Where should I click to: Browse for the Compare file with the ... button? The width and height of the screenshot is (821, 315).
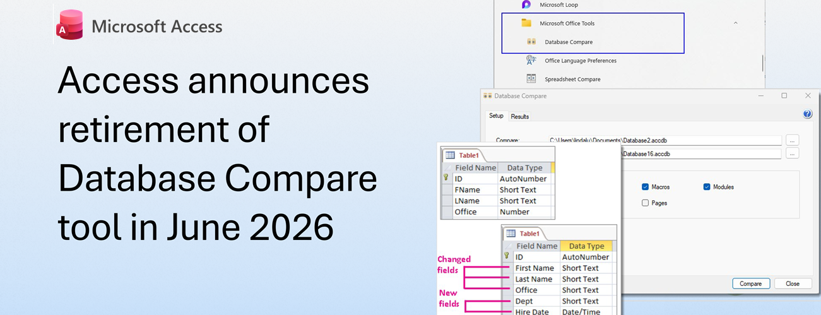pyautogui.click(x=793, y=140)
